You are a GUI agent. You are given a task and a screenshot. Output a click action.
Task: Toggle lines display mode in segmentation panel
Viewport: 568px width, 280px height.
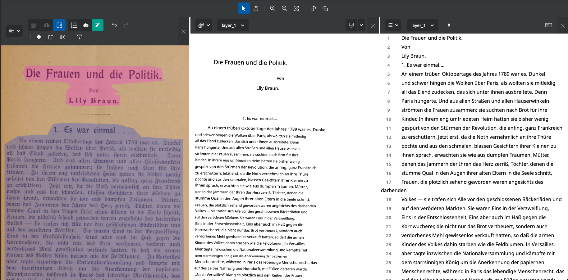coord(34,25)
